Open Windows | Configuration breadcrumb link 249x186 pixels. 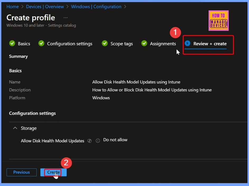tap(96, 7)
